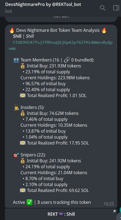Click the Refresh button at top
Image resolution: width=121 pixels, height=220 pixels.
tap(61, 18)
